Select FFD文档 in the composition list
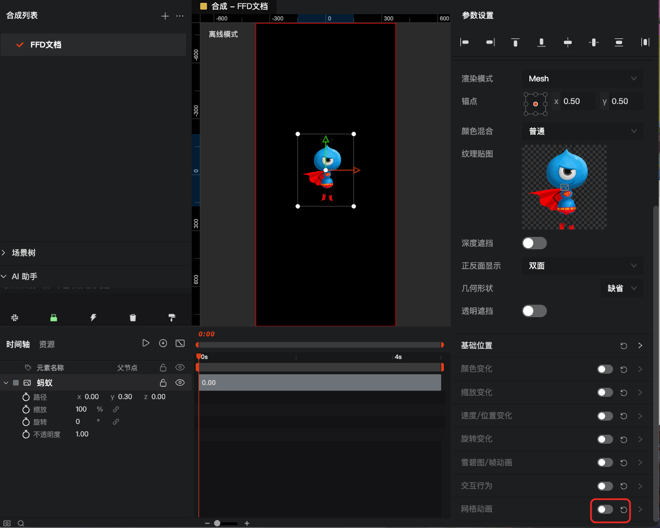 (93, 45)
